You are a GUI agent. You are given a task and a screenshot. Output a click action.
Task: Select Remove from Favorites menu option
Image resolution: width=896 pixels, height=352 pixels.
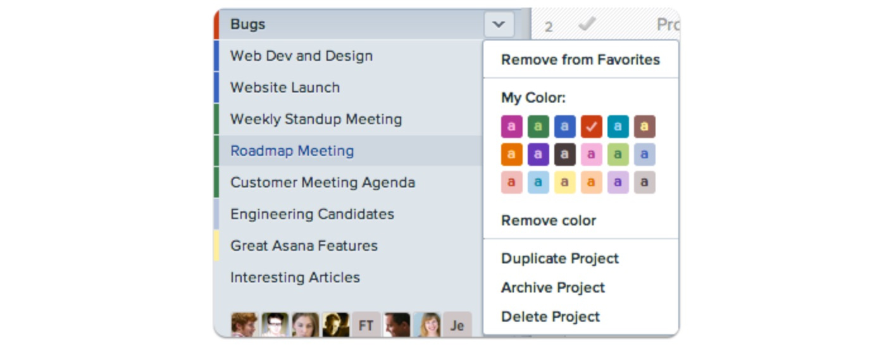[x=580, y=60]
